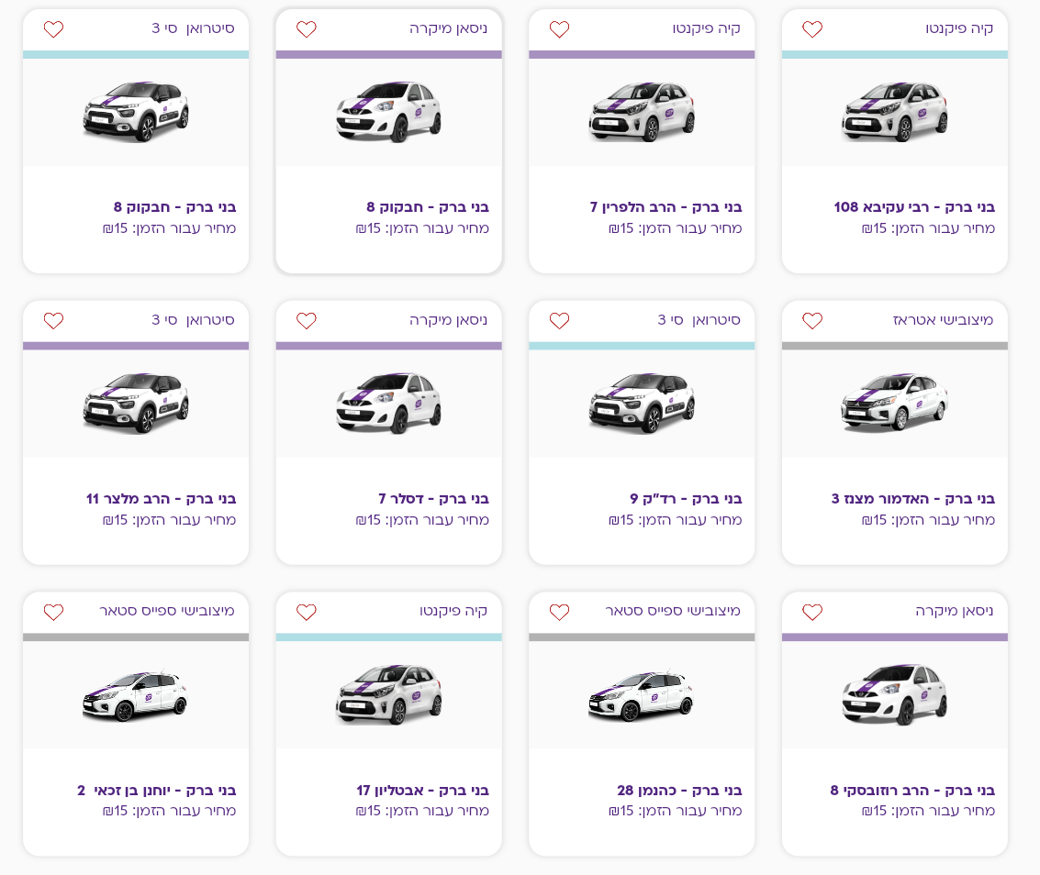
Task: Click the Citroen C3 title on רד"ק 9 card
Action: pos(699,320)
